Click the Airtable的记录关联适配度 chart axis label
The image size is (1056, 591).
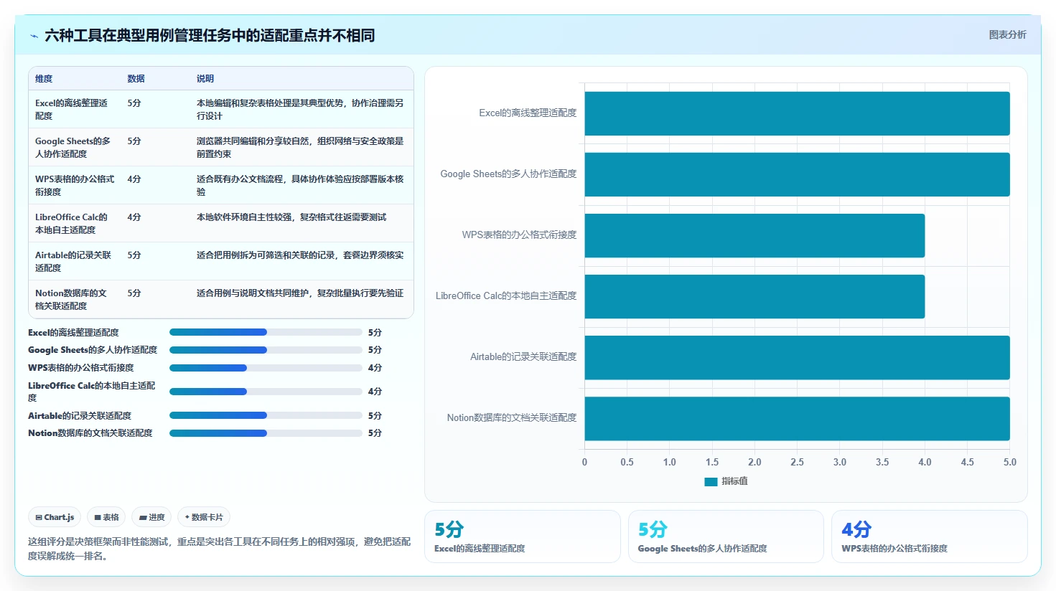pos(523,357)
